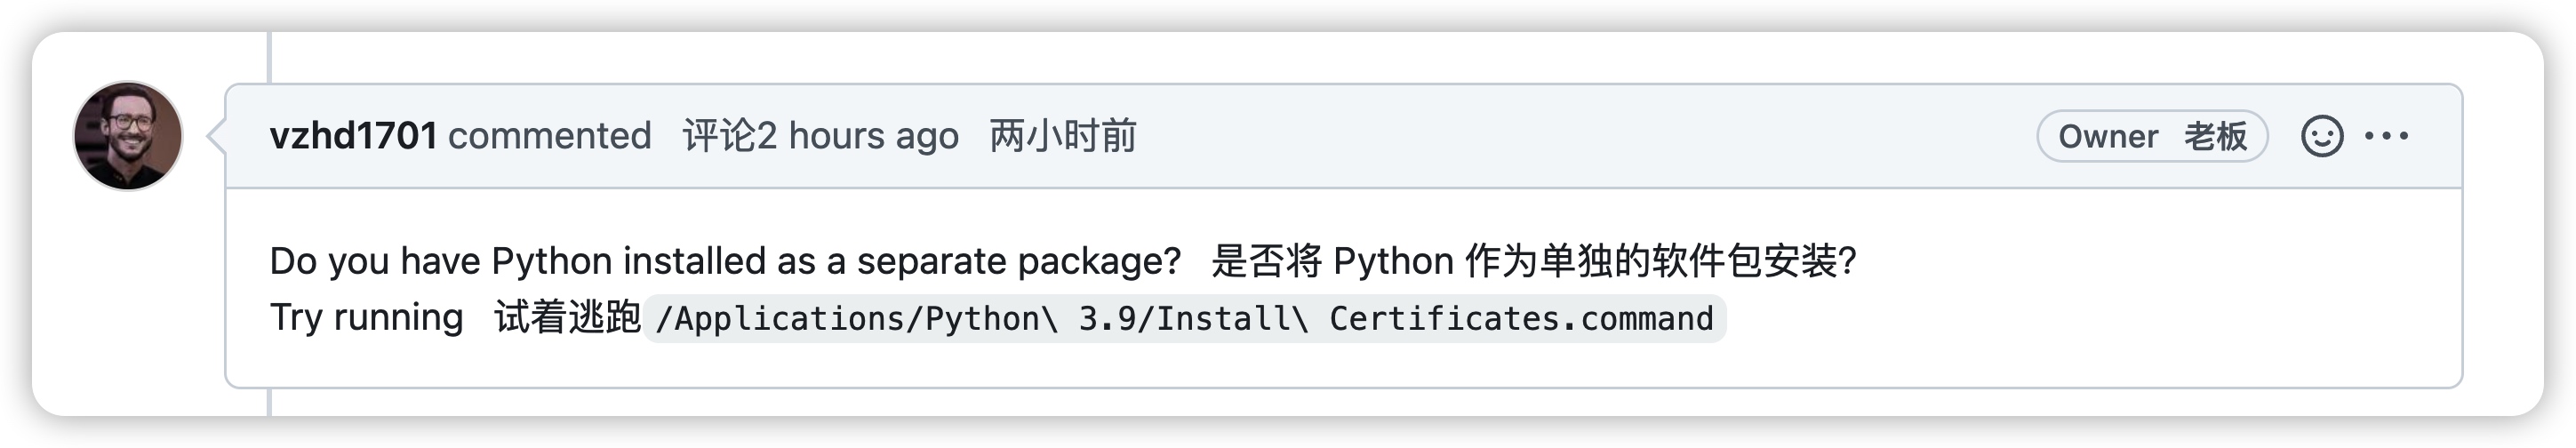Open the add reaction smiley icon
The image size is (2576, 448).
tap(2322, 136)
